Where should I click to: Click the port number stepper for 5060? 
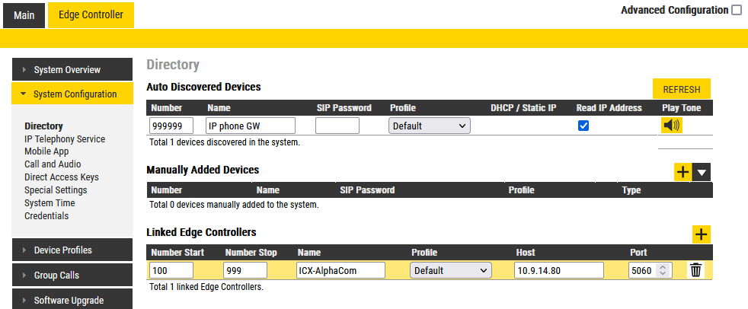click(663, 270)
